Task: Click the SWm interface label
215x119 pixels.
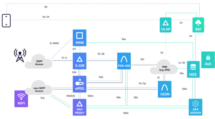Action: click(x=91, y=96)
